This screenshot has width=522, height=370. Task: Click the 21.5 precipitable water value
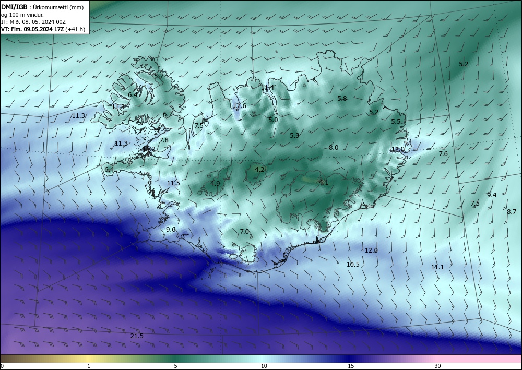coord(137,336)
